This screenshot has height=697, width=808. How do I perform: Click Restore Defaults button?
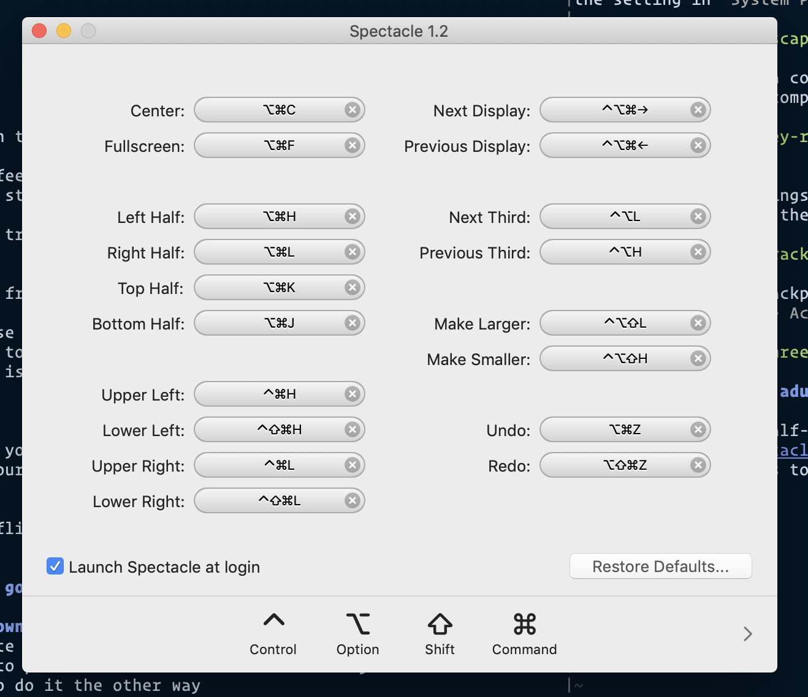pyautogui.click(x=661, y=566)
